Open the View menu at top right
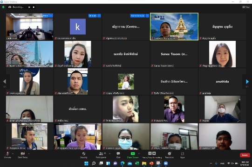 pos(246,7)
